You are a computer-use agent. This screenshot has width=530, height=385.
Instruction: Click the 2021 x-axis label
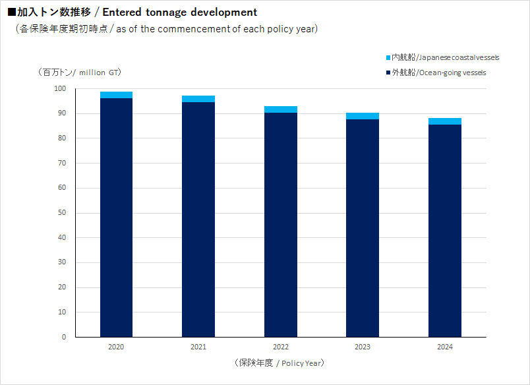tap(198, 347)
